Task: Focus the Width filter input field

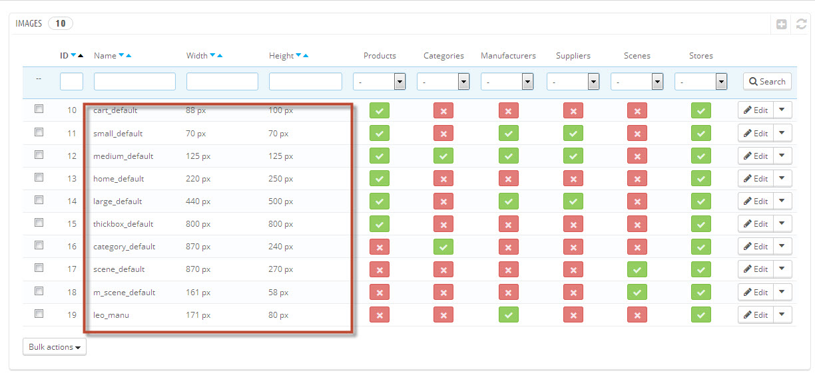Action: [x=222, y=82]
